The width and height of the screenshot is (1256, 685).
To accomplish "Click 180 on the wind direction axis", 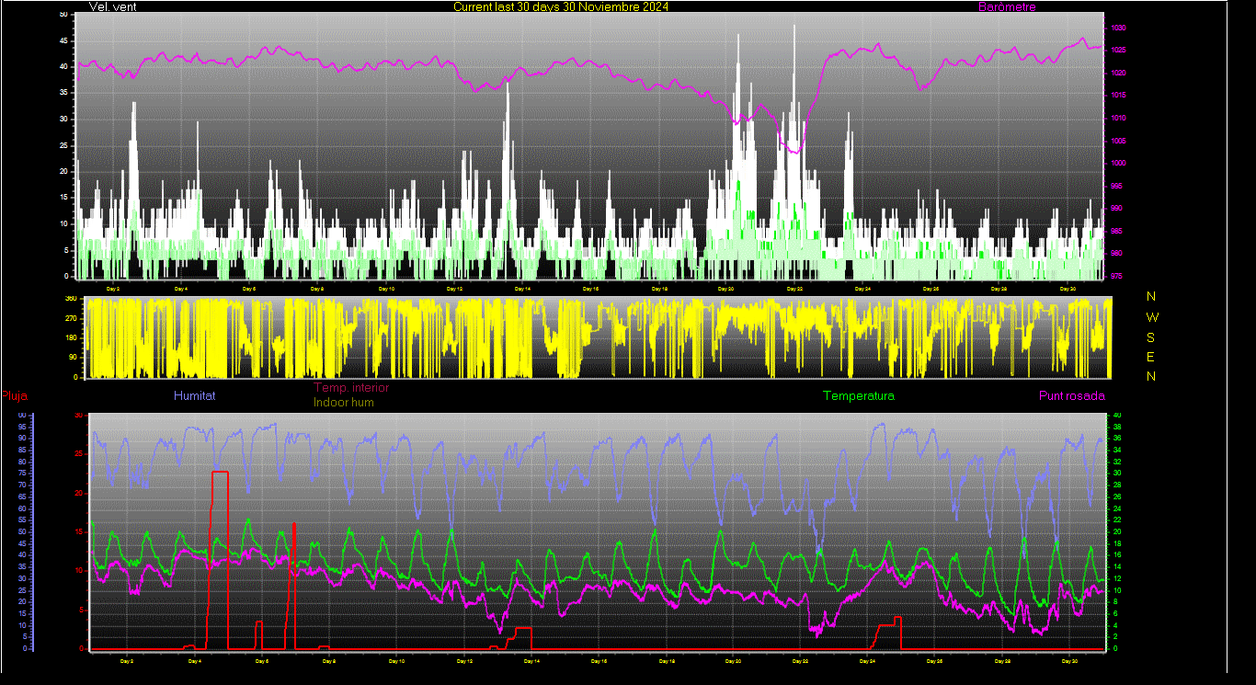I will (70, 338).
